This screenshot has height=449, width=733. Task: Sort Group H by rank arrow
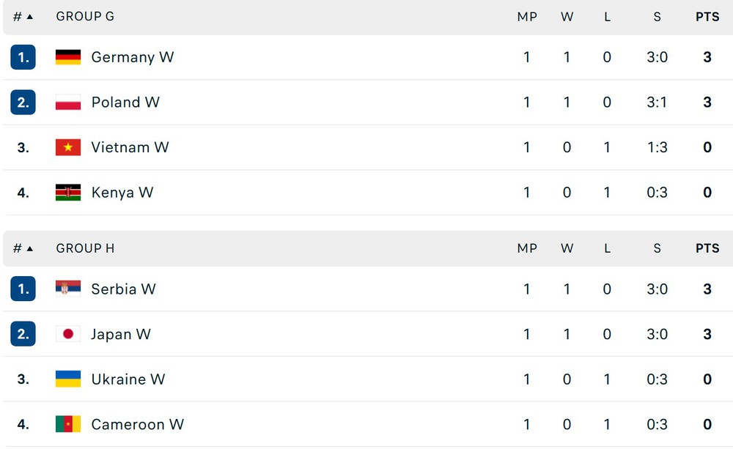pyautogui.click(x=30, y=248)
